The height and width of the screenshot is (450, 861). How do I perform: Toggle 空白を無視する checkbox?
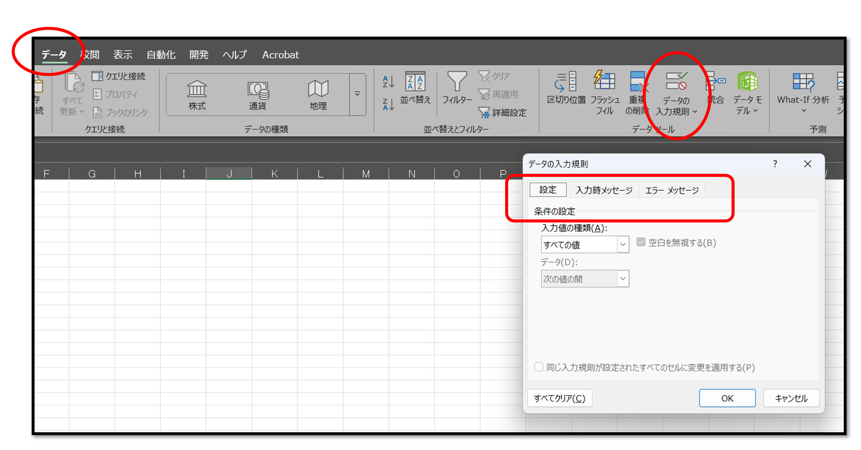641,243
